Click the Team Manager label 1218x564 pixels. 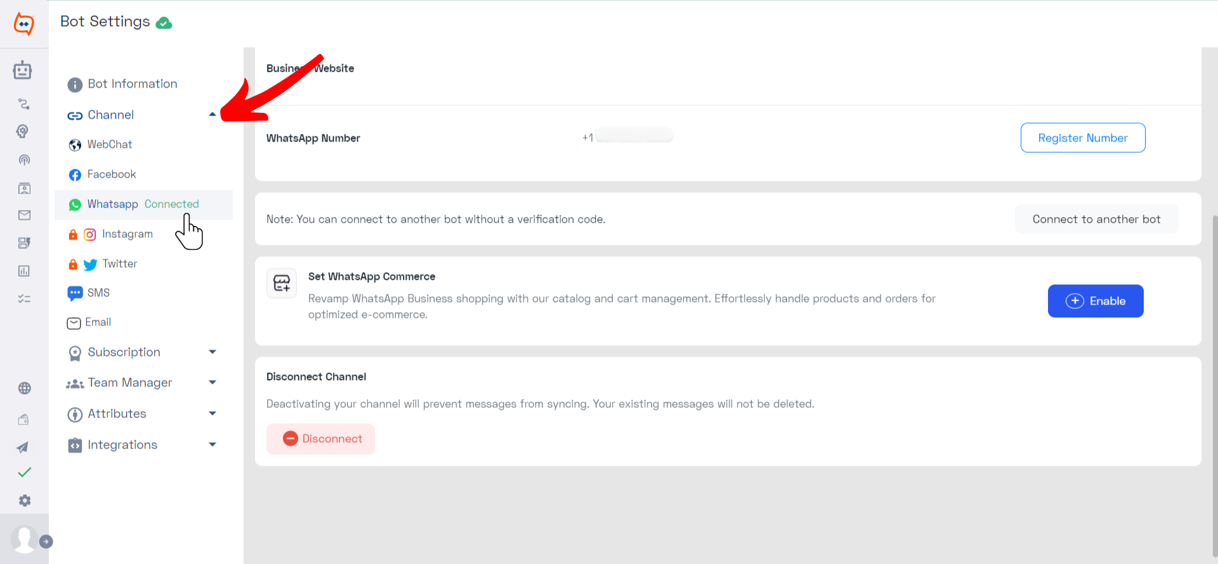[x=130, y=383]
